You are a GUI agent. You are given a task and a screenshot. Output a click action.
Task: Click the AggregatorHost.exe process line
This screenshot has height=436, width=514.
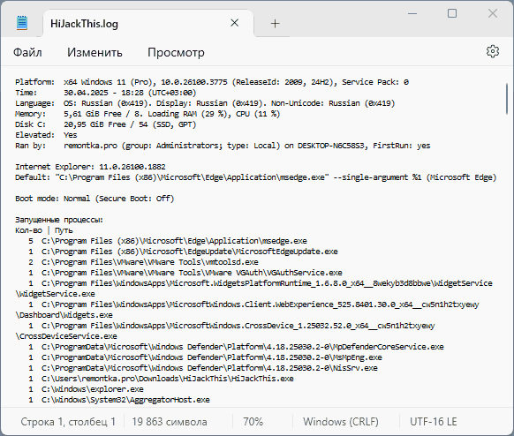119,400
